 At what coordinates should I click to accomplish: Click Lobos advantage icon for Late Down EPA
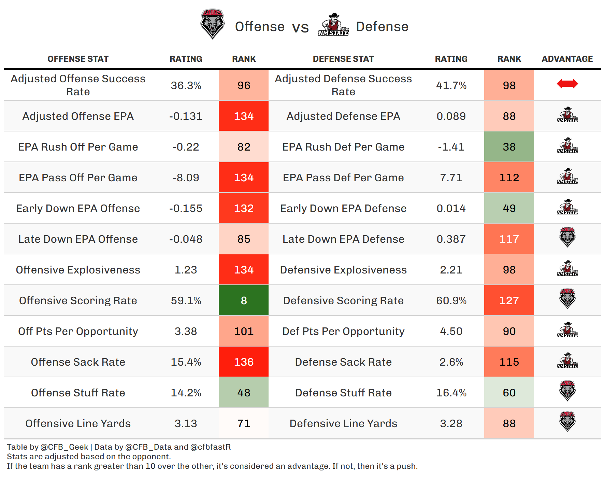coord(567,237)
